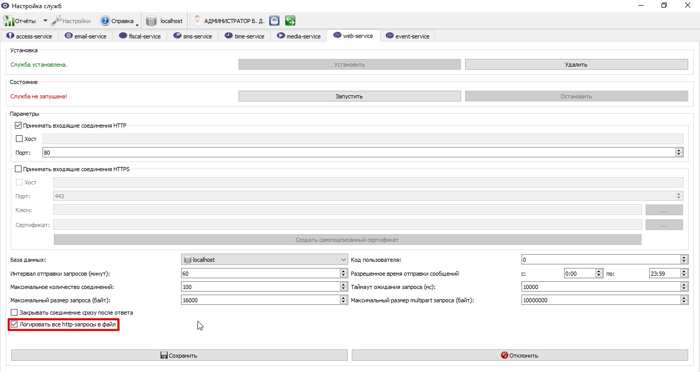Click the Справка help icon
The height and width of the screenshot is (372, 700).
click(105, 21)
